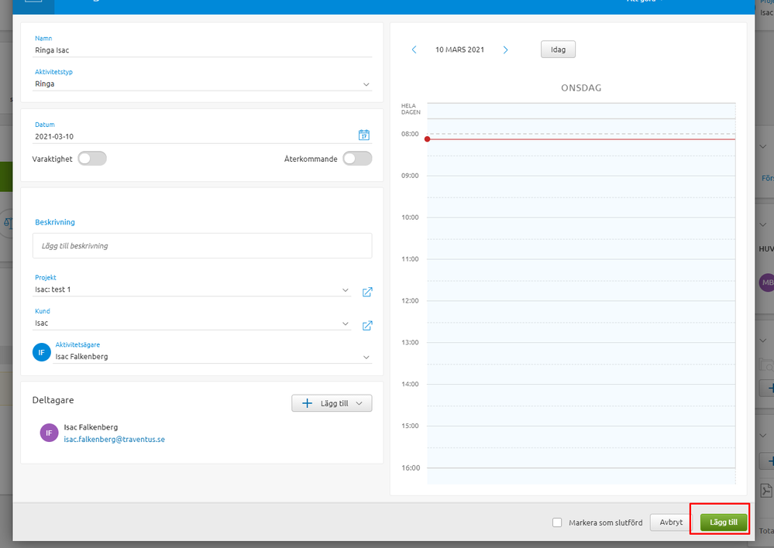Image resolution: width=774 pixels, height=548 pixels.
Task: Open the calendar picker in Datum field
Action: pos(364,135)
